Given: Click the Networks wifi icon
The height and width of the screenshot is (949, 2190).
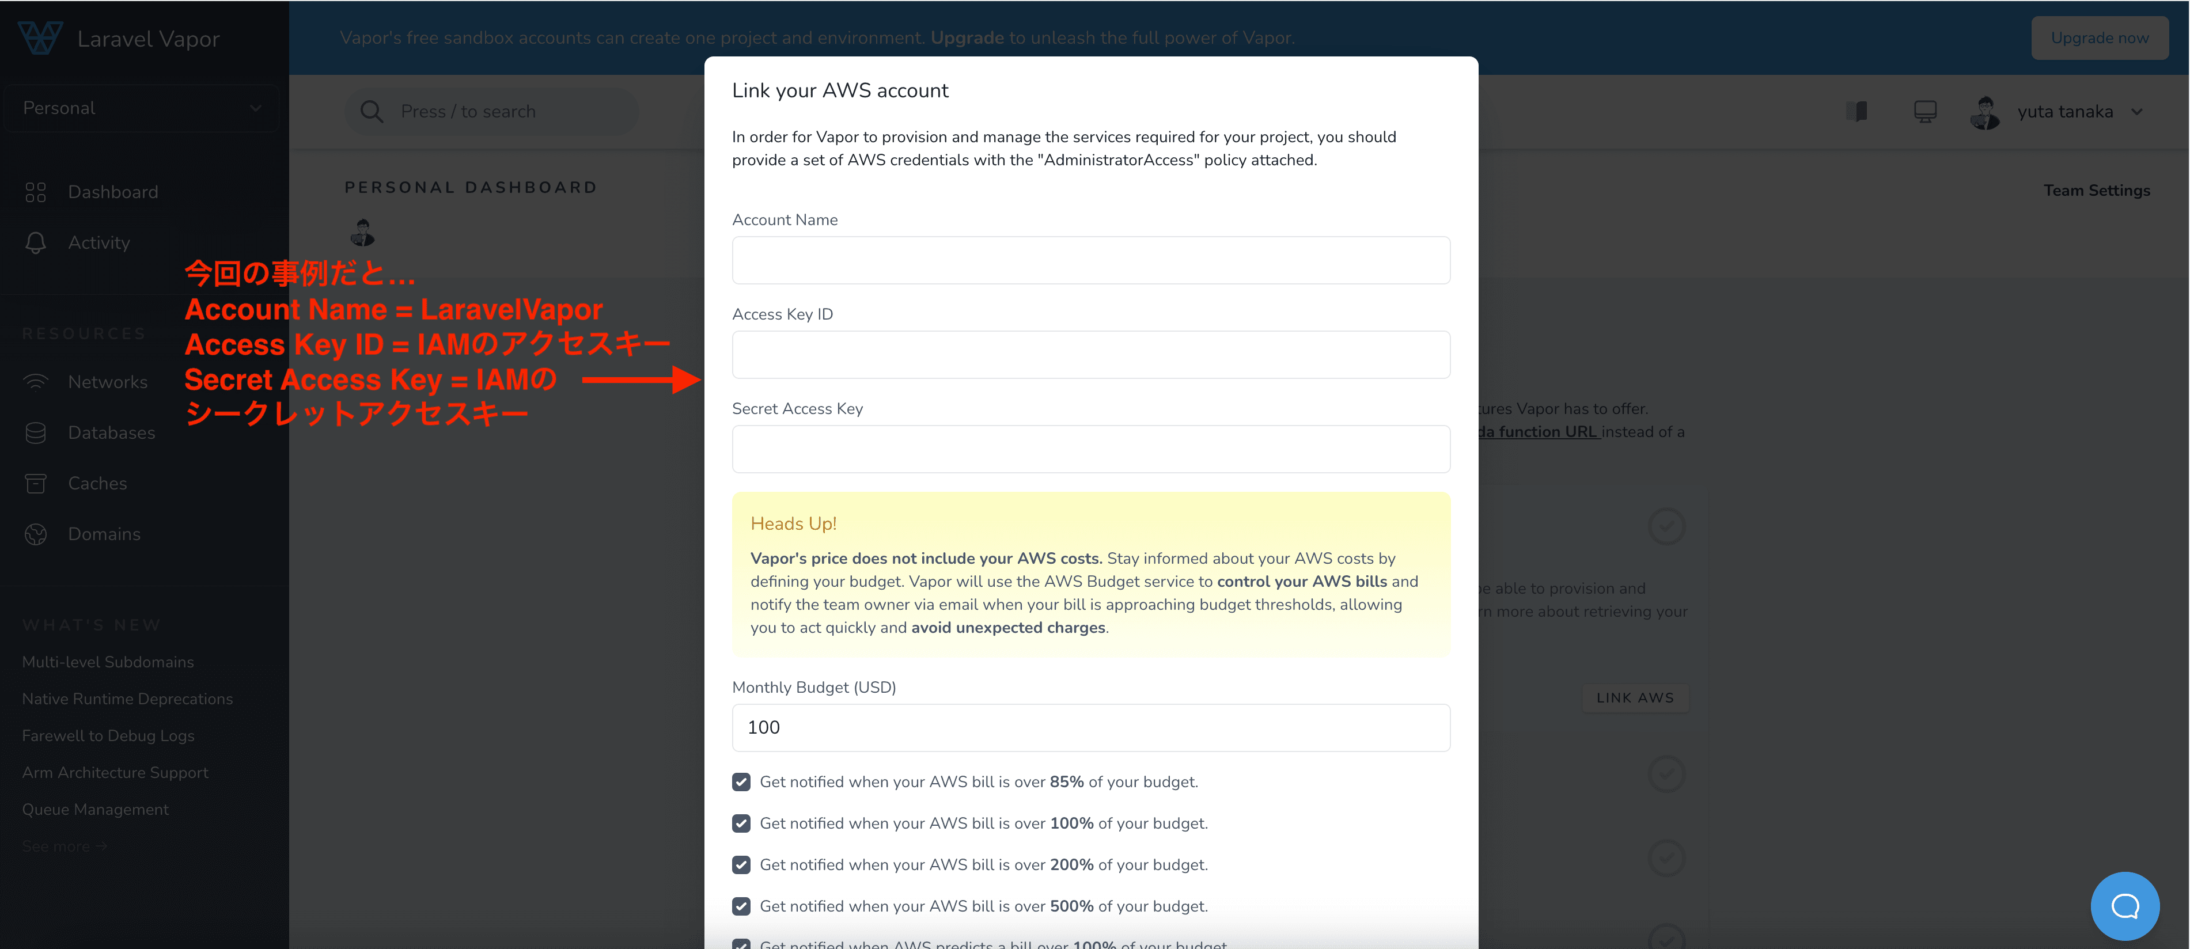Looking at the screenshot, I should click(x=36, y=382).
